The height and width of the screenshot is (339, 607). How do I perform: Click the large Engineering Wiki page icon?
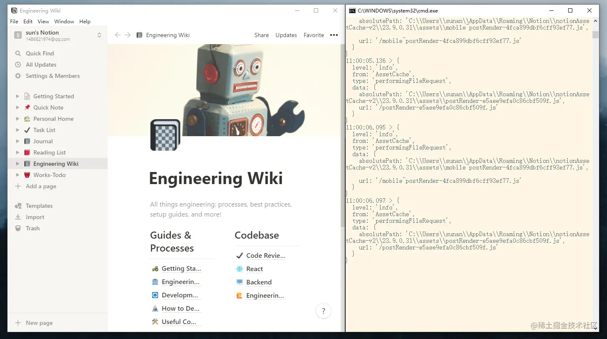[x=165, y=135]
